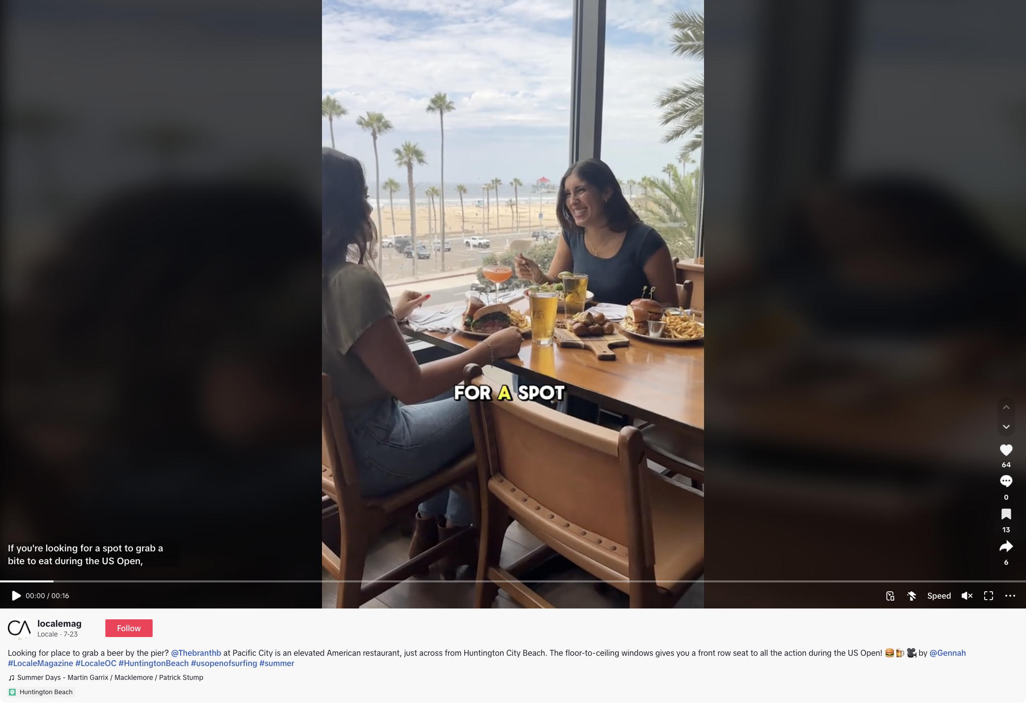
Task: Go to the next video with down chevron
Action: [1006, 427]
